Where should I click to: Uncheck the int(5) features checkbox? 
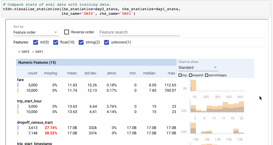pyautogui.click(x=36, y=42)
